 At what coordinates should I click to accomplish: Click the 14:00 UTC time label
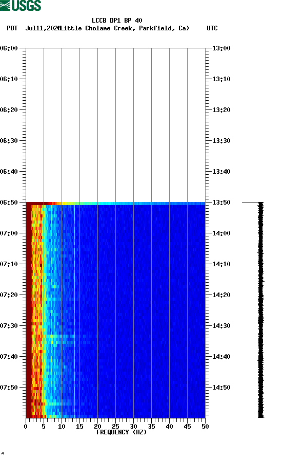coord(221,233)
